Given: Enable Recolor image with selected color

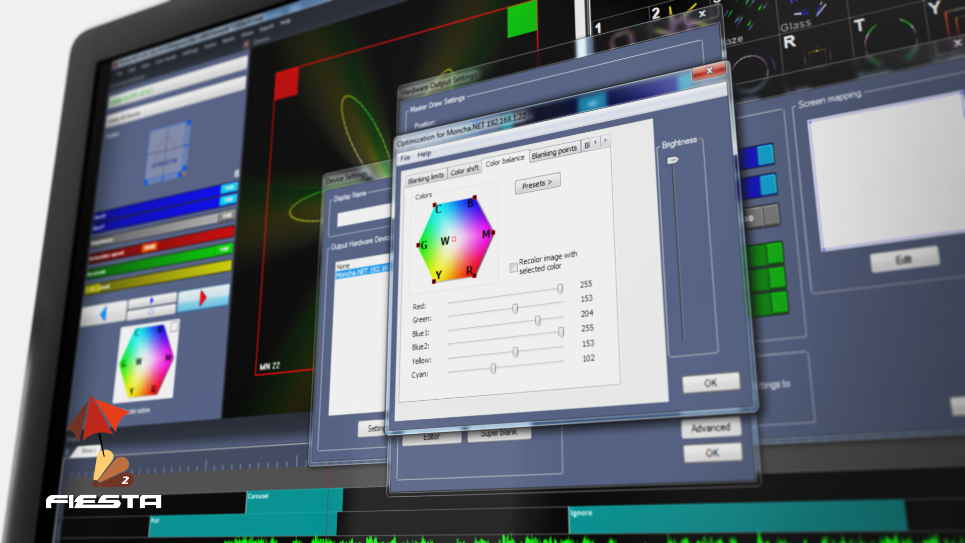Looking at the screenshot, I should point(513,267).
